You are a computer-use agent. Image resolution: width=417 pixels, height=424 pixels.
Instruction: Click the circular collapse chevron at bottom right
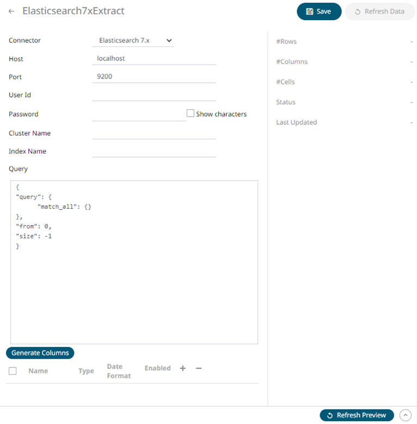click(x=406, y=415)
